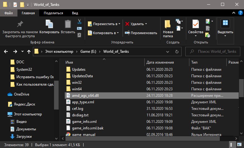Switch to the Вид tab
The width and height of the screenshot is (244, 148).
[x=75, y=13]
